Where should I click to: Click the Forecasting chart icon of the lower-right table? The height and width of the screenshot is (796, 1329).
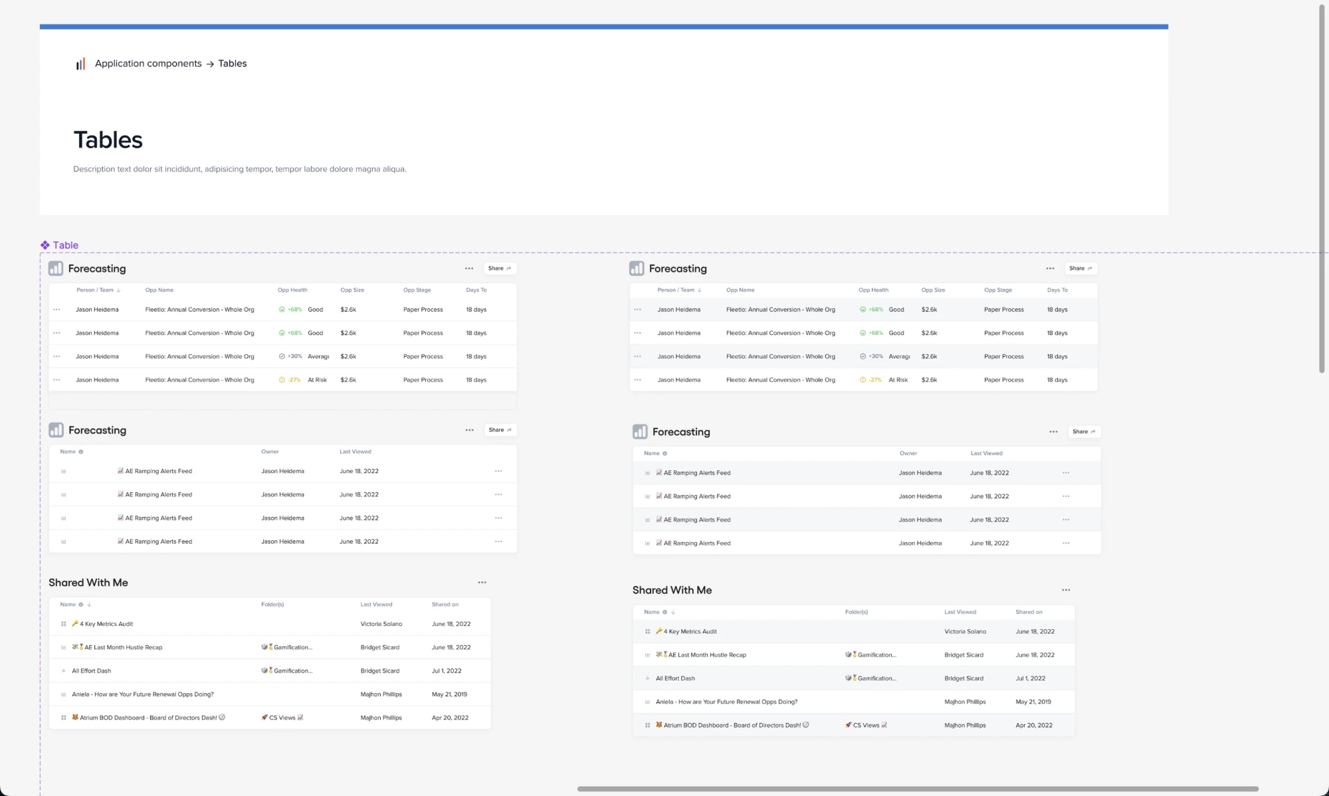click(640, 432)
